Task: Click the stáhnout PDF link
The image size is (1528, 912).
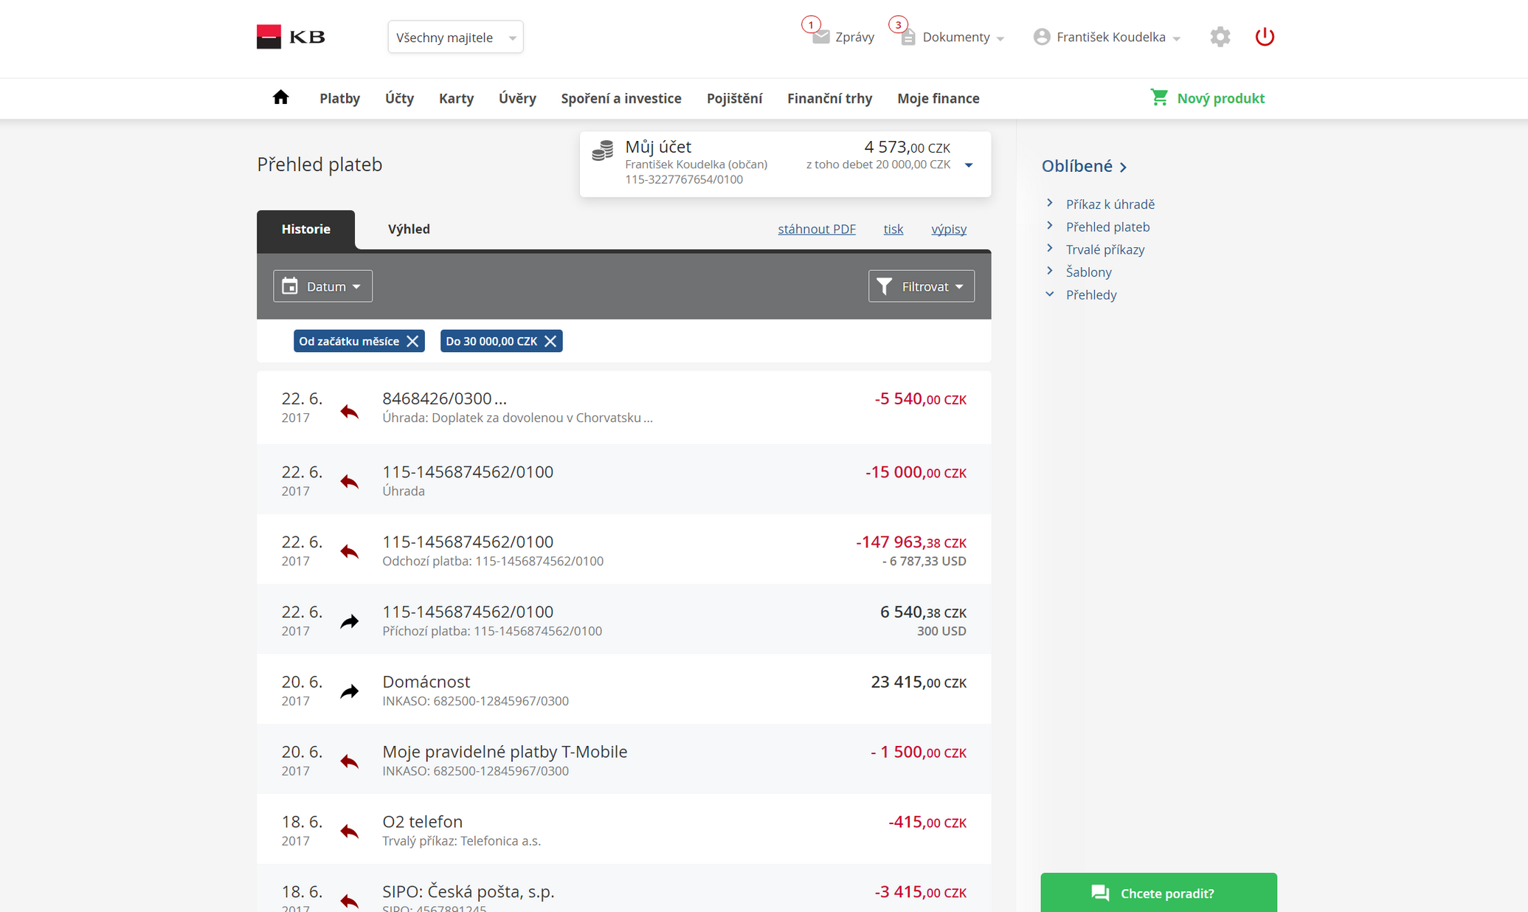Action: [x=816, y=229]
